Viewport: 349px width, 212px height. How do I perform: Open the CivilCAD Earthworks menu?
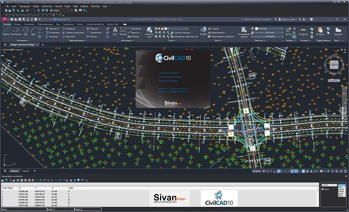[x=47, y=6]
